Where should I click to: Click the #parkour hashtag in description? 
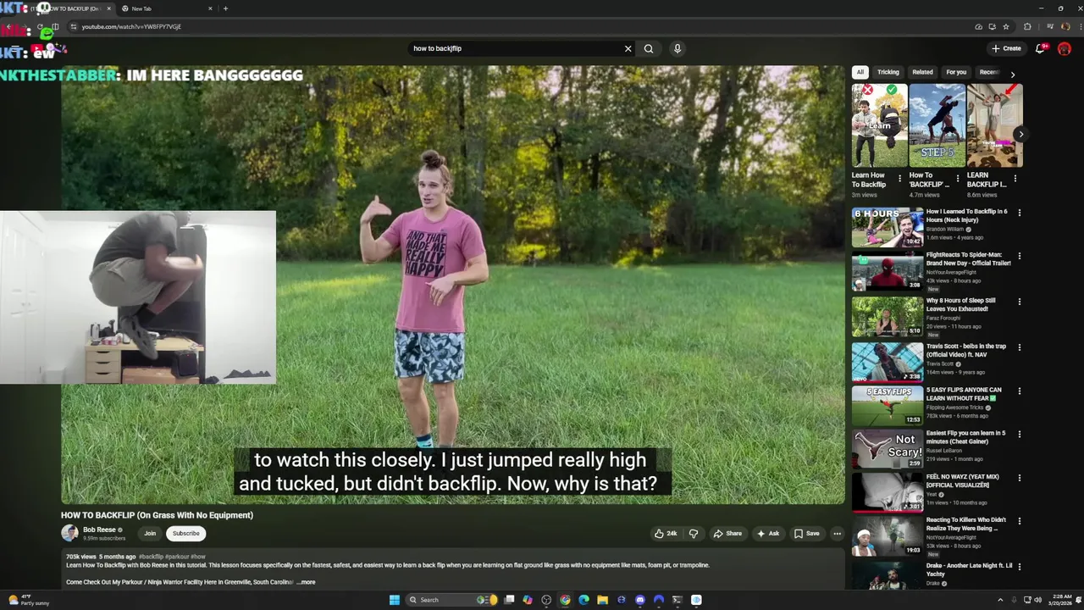[x=177, y=557]
